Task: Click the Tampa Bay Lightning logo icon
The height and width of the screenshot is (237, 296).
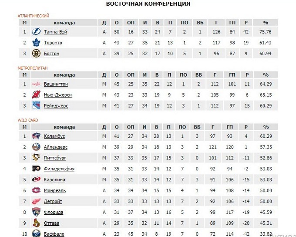Action: click(x=36, y=32)
